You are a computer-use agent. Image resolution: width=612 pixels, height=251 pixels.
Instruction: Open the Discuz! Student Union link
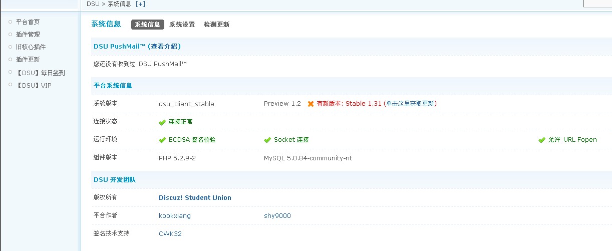tap(195, 198)
